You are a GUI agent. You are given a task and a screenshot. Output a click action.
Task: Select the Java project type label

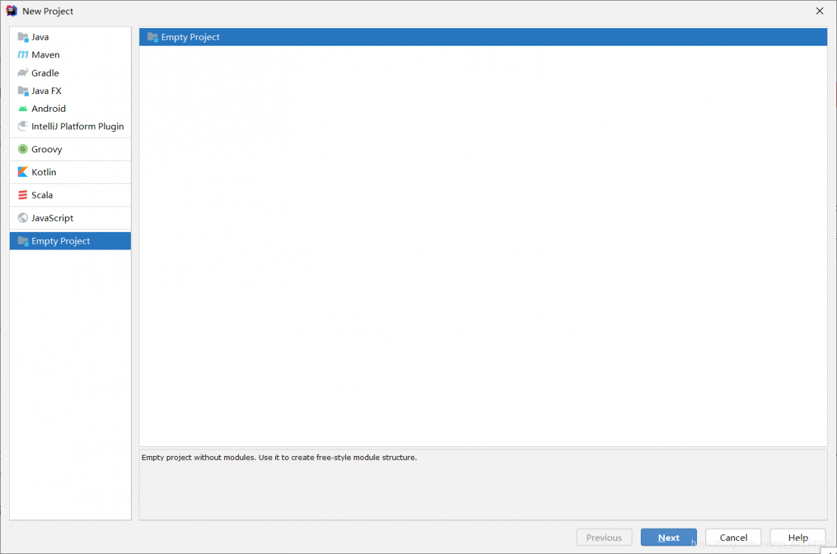point(40,37)
